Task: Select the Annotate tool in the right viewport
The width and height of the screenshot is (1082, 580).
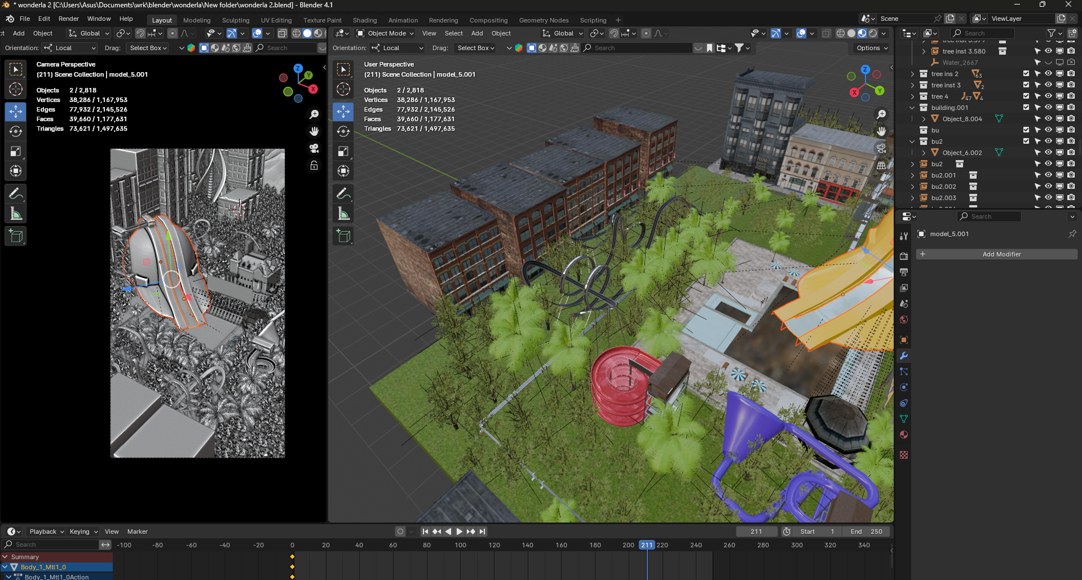Action: [x=343, y=193]
